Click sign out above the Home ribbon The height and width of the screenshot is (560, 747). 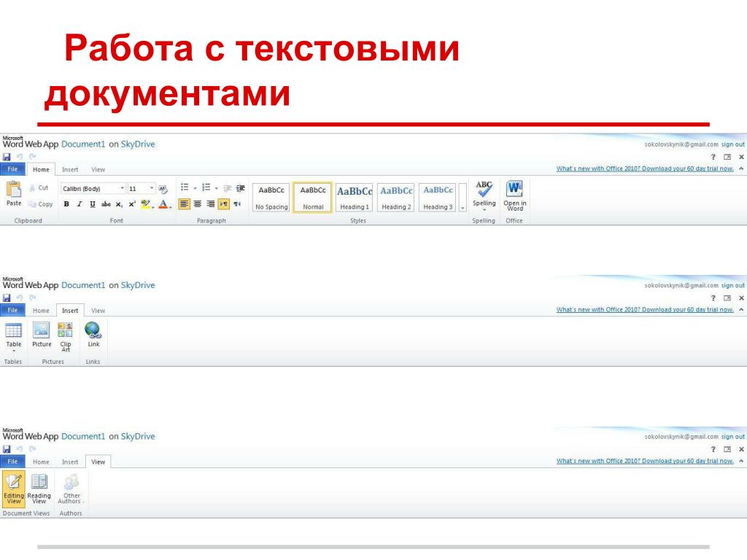point(732,144)
